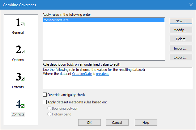Close the Combine Coverages window

pos(190,5)
